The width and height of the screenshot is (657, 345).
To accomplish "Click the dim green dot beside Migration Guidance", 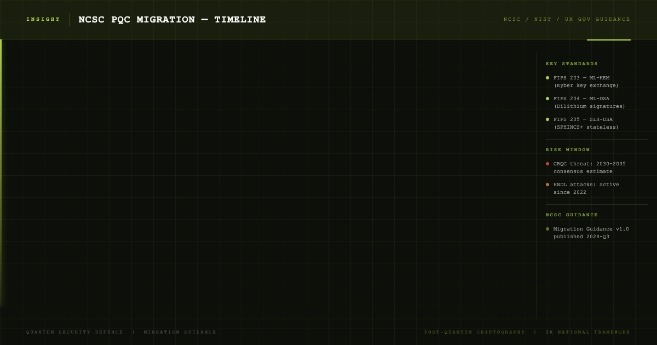I will point(547,229).
